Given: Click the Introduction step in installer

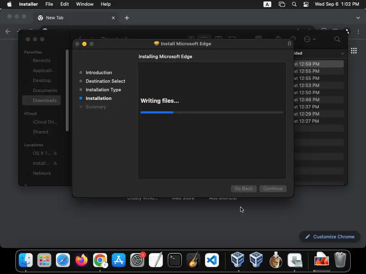Looking at the screenshot, I should click(99, 72).
